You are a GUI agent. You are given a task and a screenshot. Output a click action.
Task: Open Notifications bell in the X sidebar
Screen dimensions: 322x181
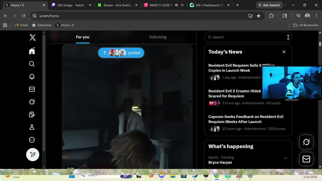pos(32,77)
